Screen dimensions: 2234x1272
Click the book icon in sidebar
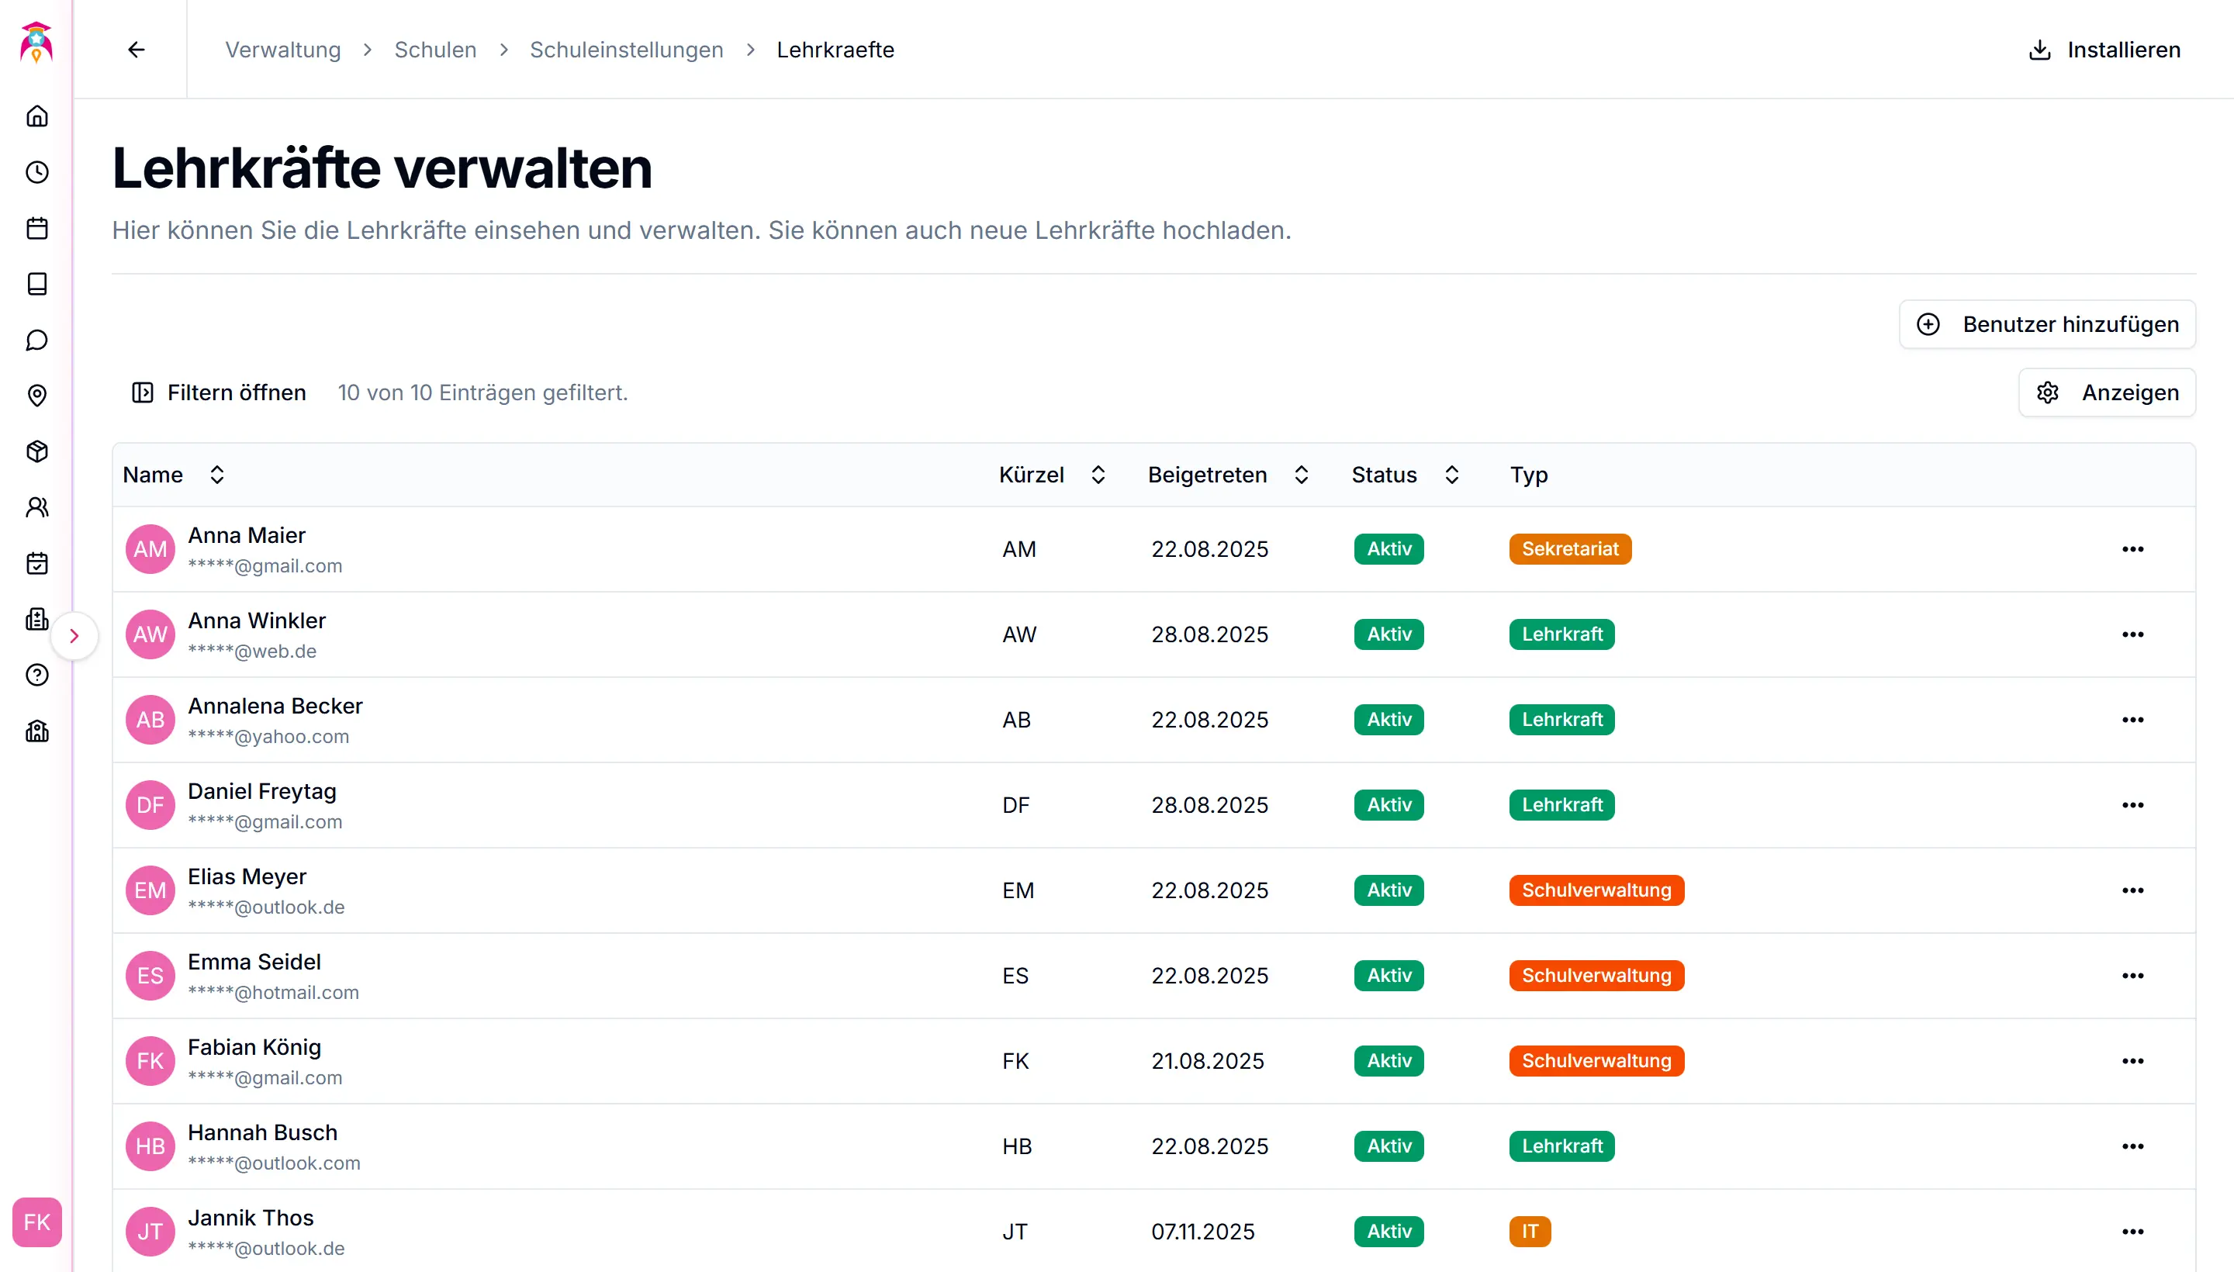point(36,284)
